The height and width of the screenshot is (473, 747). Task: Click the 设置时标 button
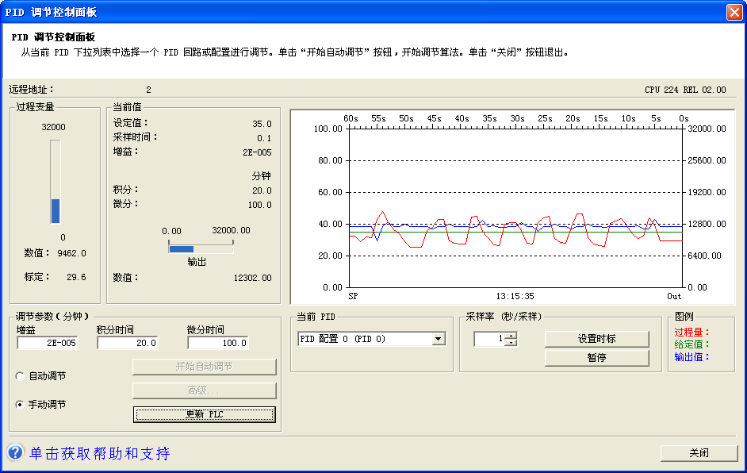pos(596,339)
